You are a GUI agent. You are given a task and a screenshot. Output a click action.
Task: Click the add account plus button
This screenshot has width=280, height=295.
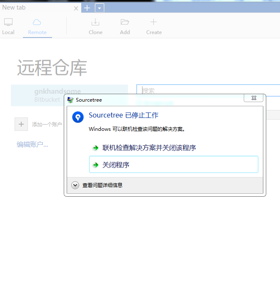(21, 124)
